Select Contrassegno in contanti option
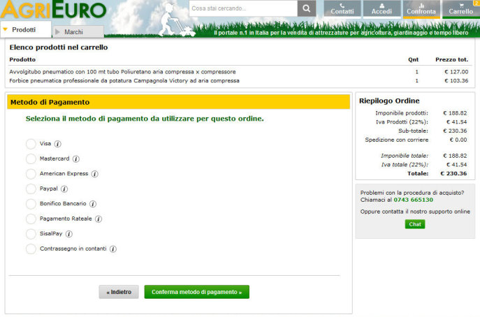 (31, 249)
